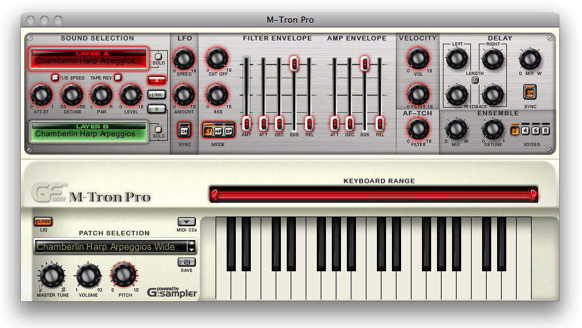Click the Link layers button
The width and height of the screenshot is (582, 328).
pos(157,95)
